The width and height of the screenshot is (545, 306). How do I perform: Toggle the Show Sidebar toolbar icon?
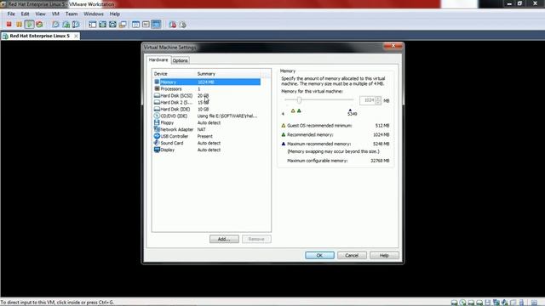tap(93, 25)
